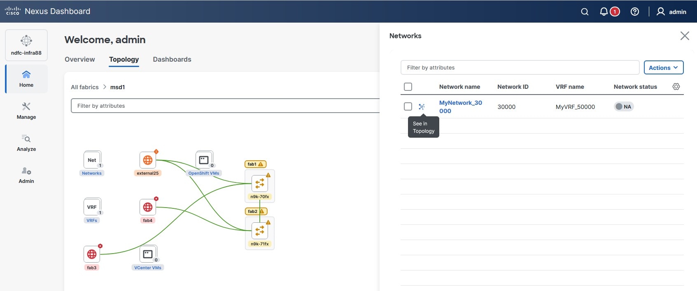Viewport: 697px width, 291px height.
Task: Select the external25 fabric node
Action: (148, 160)
